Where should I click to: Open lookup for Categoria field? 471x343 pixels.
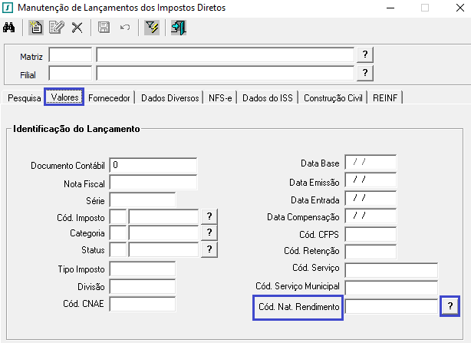coord(209,233)
